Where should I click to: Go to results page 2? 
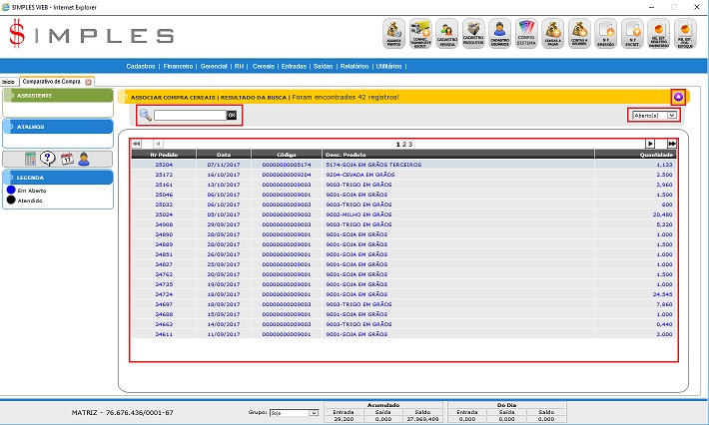click(x=404, y=144)
